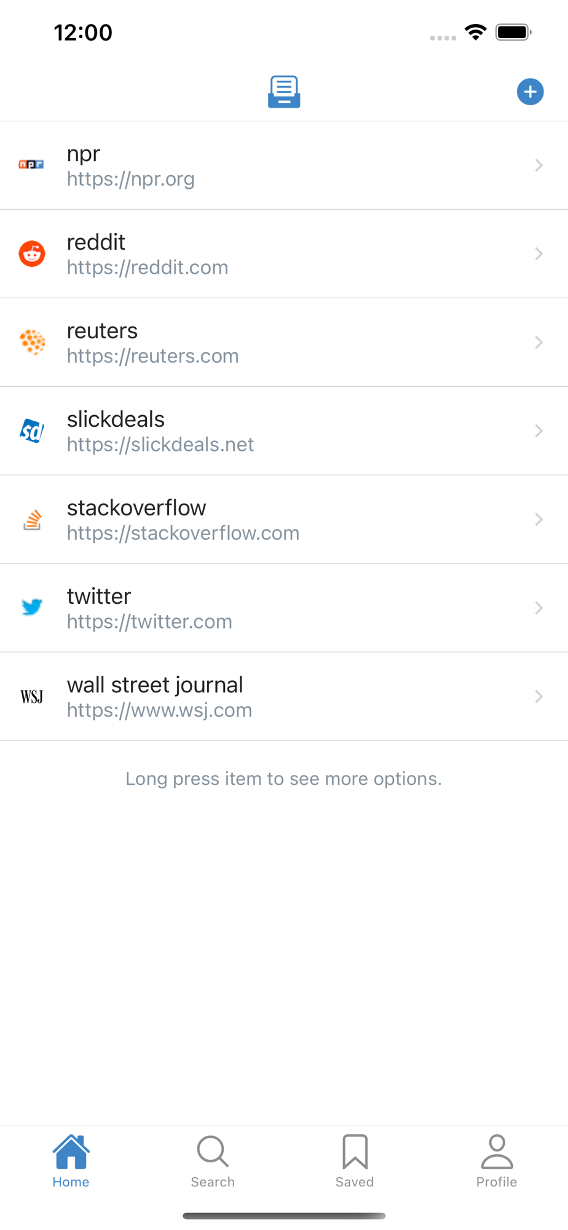Click the reddit alien icon
This screenshot has width=568, height=1230.
pos(32,253)
